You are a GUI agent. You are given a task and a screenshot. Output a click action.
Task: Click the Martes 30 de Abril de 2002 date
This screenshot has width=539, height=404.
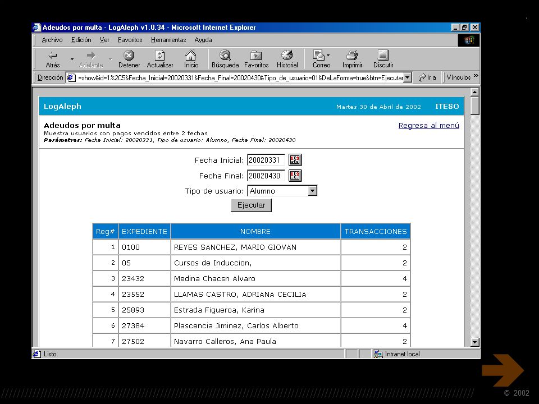click(378, 107)
